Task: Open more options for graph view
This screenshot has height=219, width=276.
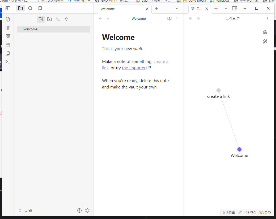Action: coord(267,19)
